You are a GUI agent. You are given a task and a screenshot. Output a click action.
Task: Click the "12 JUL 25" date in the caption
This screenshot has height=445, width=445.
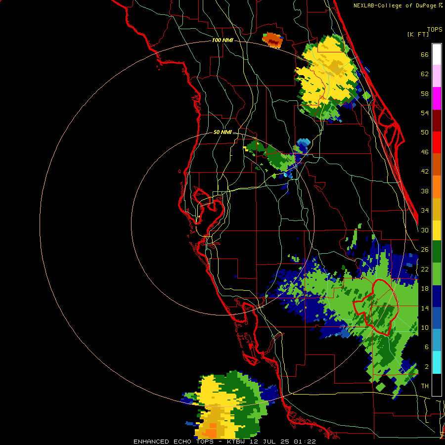[x=269, y=442]
